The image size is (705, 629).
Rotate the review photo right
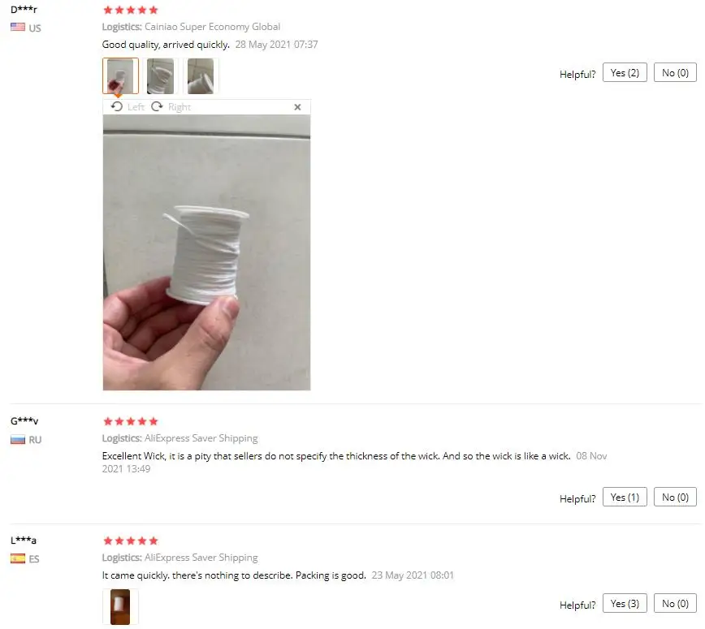click(171, 107)
